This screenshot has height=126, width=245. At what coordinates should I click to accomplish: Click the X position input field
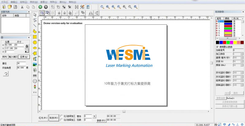point(9,45)
